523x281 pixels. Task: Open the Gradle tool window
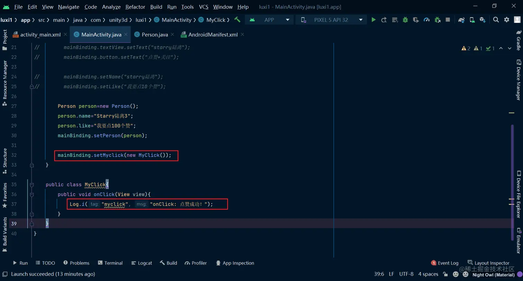tap(519, 40)
